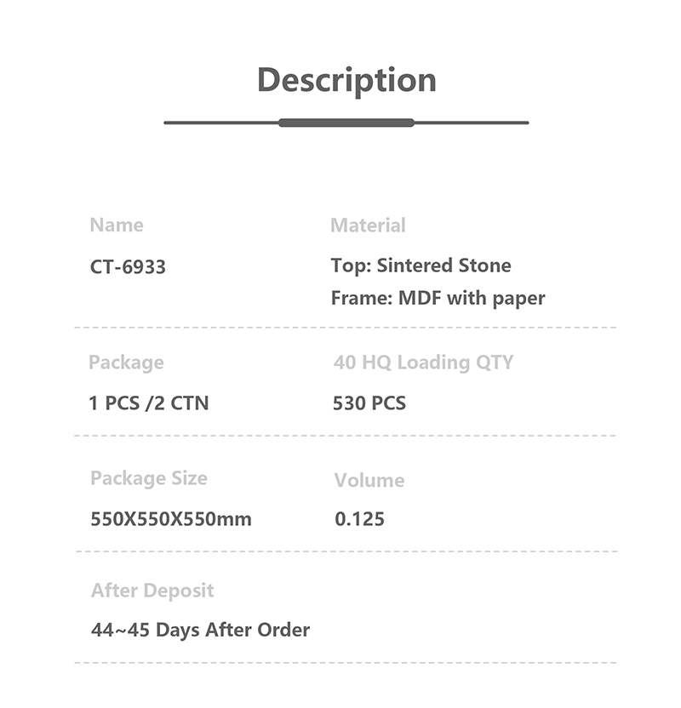Image resolution: width=681 pixels, height=708 pixels.
Task: Click the 530 PCS value
Action: (369, 403)
